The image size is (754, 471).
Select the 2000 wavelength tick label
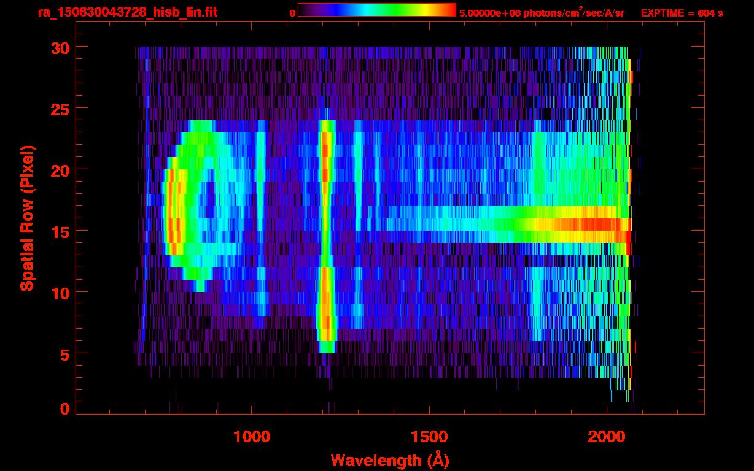click(x=607, y=437)
